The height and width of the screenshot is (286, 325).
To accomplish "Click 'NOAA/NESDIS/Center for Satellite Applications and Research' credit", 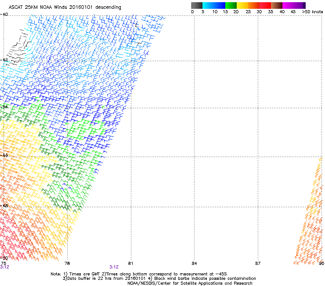I will [190, 283].
